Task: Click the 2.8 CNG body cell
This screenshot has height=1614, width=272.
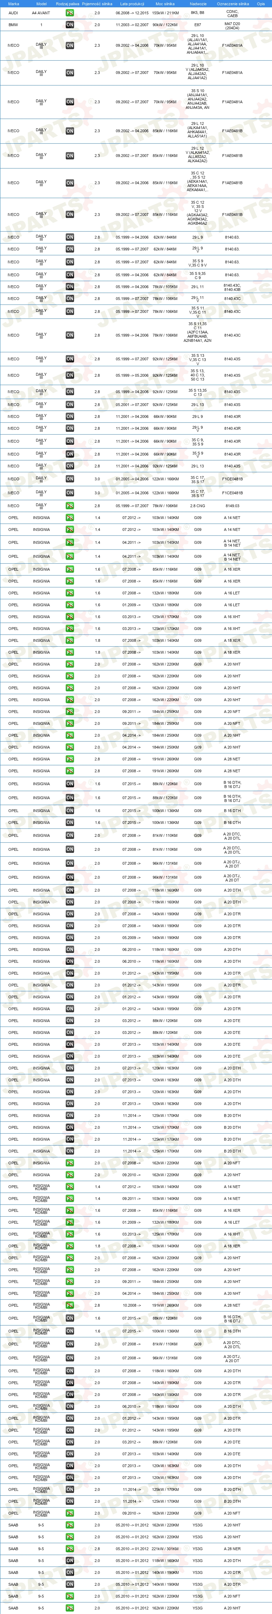Action: (x=198, y=506)
